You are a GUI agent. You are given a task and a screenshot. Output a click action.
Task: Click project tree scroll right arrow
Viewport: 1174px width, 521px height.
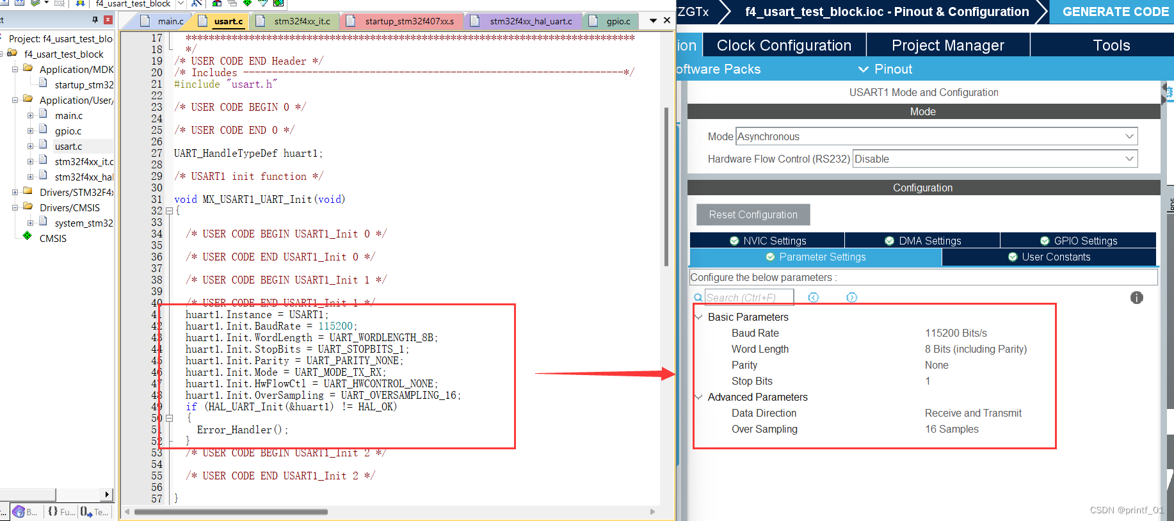click(x=107, y=495)
